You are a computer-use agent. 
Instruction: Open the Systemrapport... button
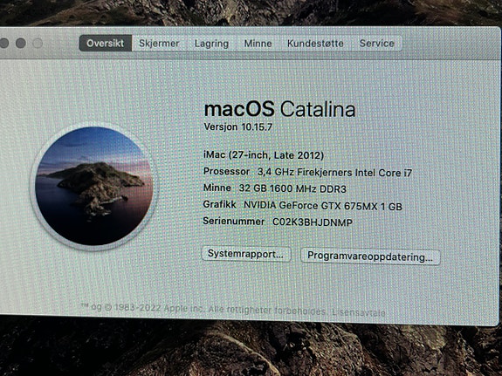(246, 254)
